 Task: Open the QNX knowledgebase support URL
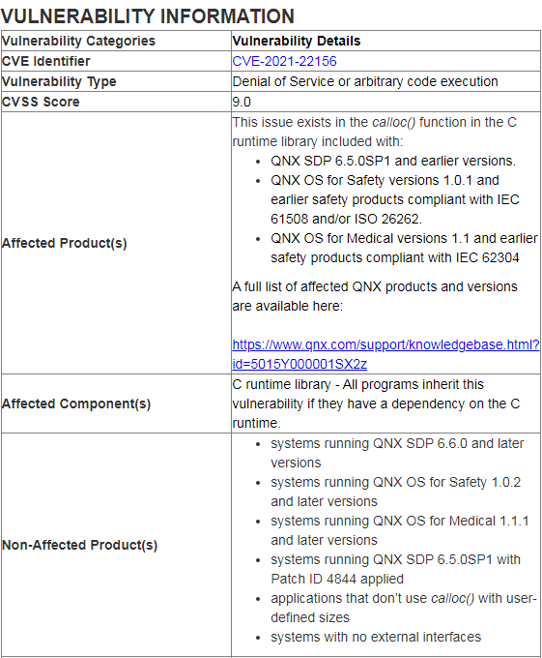coord(385,344)
